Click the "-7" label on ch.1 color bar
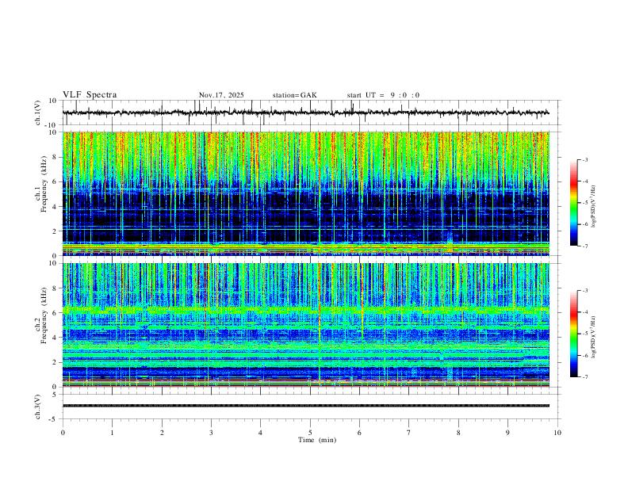This screenshot has height=485, width=628. pos(585,246)
